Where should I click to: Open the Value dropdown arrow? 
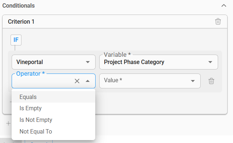(193, 81)
